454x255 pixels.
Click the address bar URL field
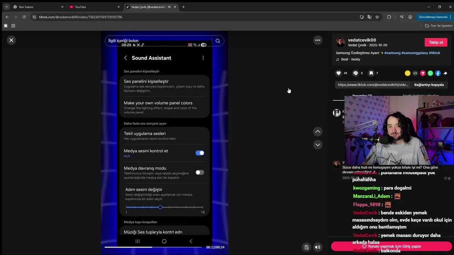tap(195, 17)
